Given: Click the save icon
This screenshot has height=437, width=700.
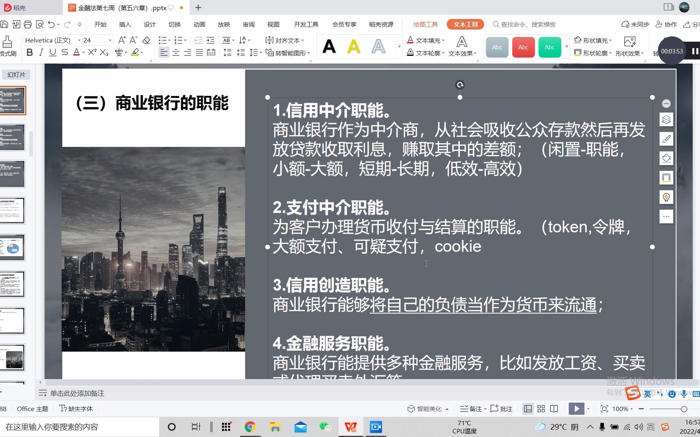Looking at the screenshot, I should tap(4, 24).
